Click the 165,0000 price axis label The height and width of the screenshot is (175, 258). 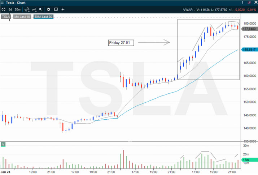[x=250, y=63]
